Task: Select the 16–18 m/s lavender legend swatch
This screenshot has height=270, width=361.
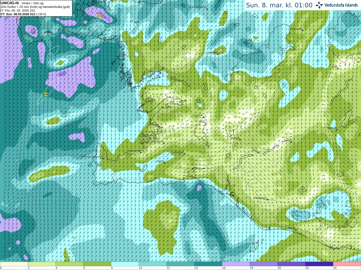Action: [x=236, y=264]
